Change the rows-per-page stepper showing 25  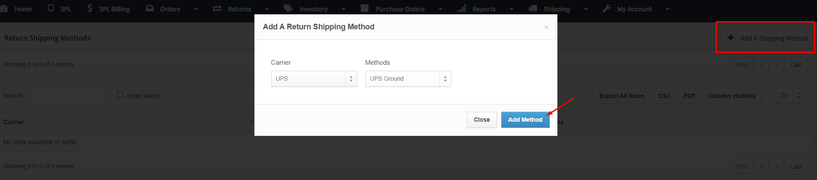798,96
